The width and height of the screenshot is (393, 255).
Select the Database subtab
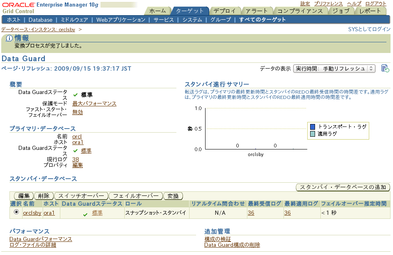click(40, 20)
